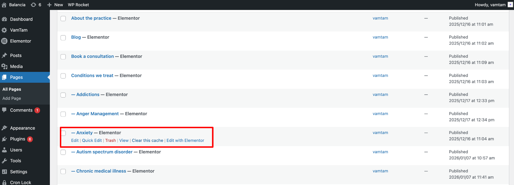Viewport: 514px width, 185px height.
Task: Click the Comments pending count badge 1
Action: coord(37,110)
